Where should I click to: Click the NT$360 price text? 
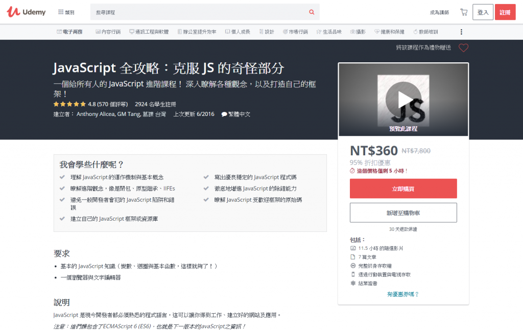coord(374,151)
